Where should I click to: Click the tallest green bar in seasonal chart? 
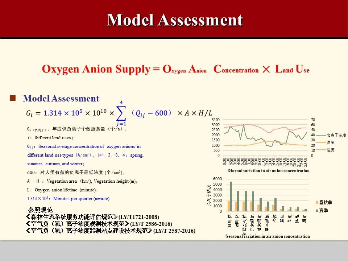pos(231,196)
